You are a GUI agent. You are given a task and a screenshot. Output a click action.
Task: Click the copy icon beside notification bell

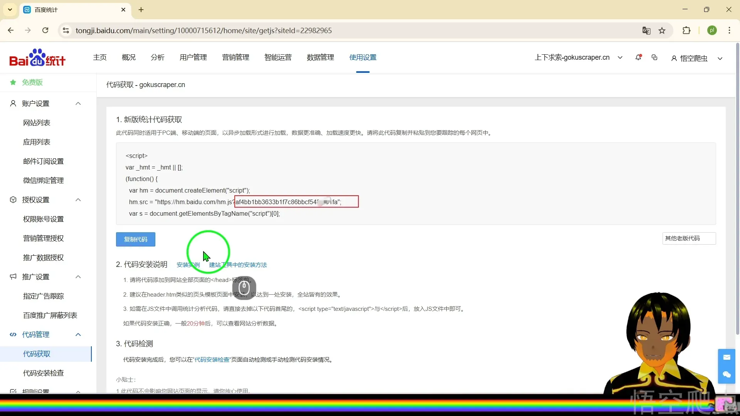(x=654, y=57)
